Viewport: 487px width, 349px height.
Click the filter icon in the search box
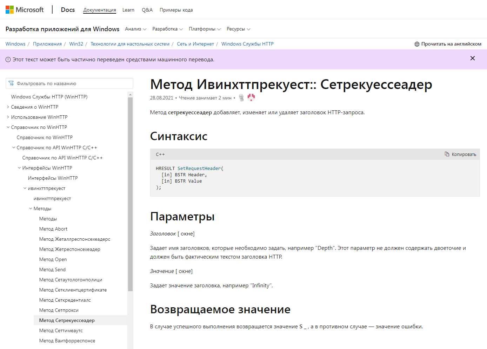tap(11, 83)
